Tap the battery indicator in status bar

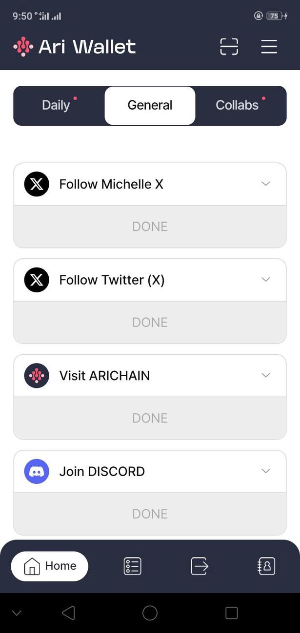pos(275,16)
